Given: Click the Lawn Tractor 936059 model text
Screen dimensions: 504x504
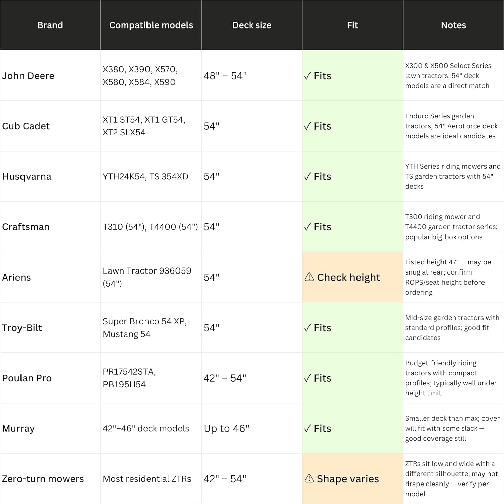Looking at the screenshot, I should (x=147, y=271).
